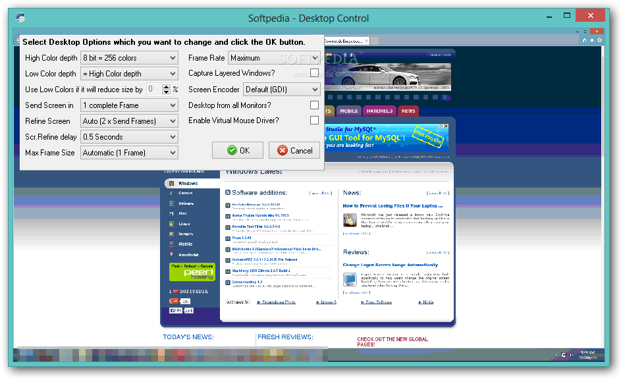Open the peer1 hosting advertisement

tap(192, 272)
